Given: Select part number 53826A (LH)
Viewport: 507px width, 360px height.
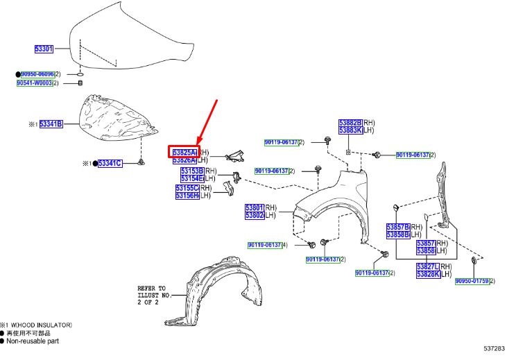Looking at the screenshot, I should coord(184,160).
